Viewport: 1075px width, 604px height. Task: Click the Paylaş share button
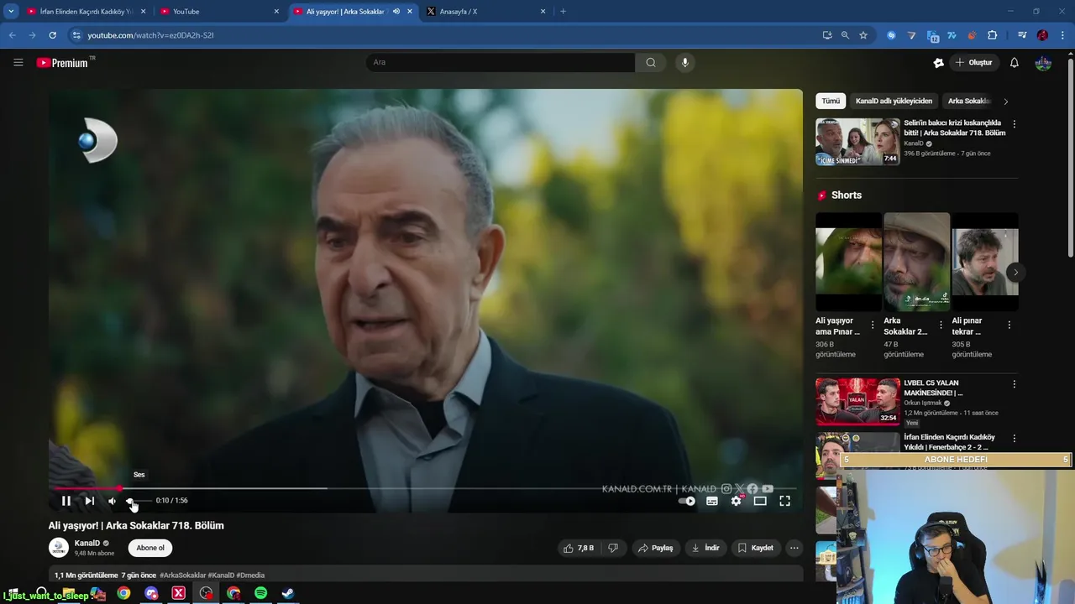point(655,548)
